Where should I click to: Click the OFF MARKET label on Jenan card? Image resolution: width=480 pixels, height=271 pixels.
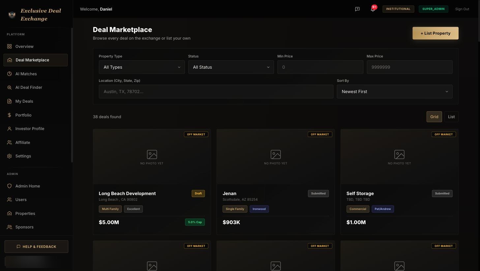tap(320, 134)
